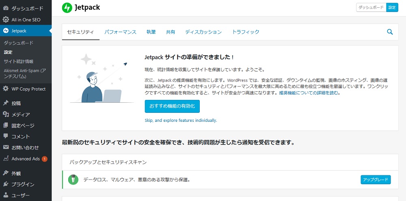Viewport: 406px width, 201px height.
Task: Switch to the ディスカッション tab
Action: click(x=203, y=32)
